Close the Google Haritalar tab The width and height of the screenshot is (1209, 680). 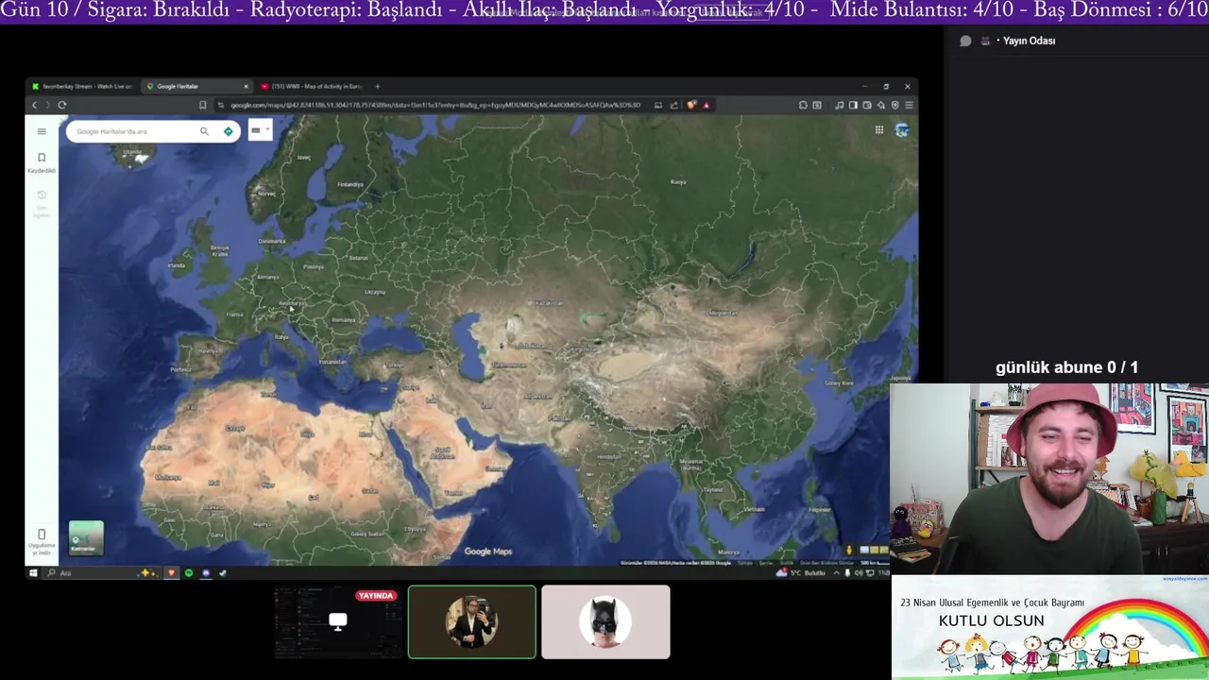coord(246,86)
